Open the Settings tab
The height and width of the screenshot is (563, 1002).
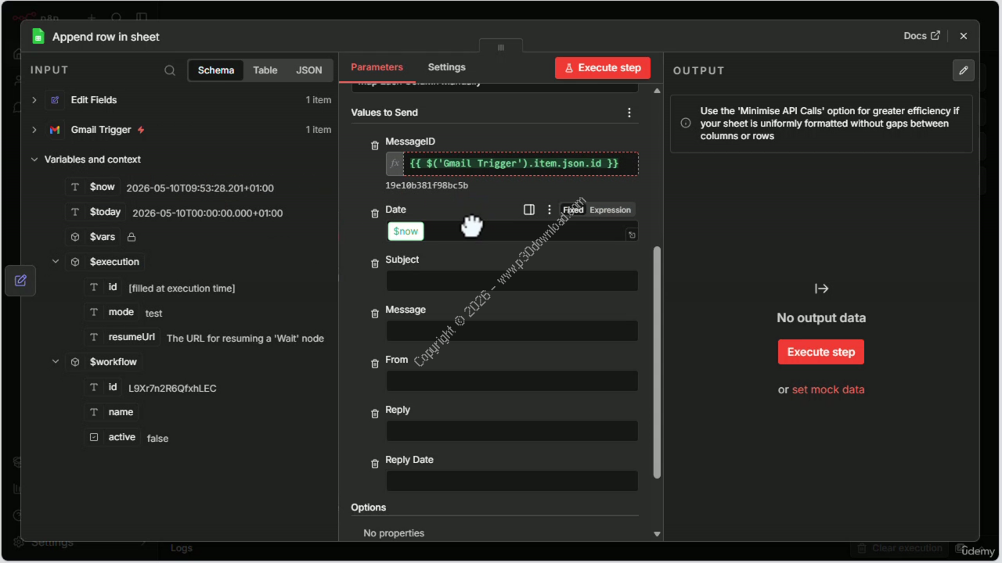pyautogui.click(x=447, y=67)
